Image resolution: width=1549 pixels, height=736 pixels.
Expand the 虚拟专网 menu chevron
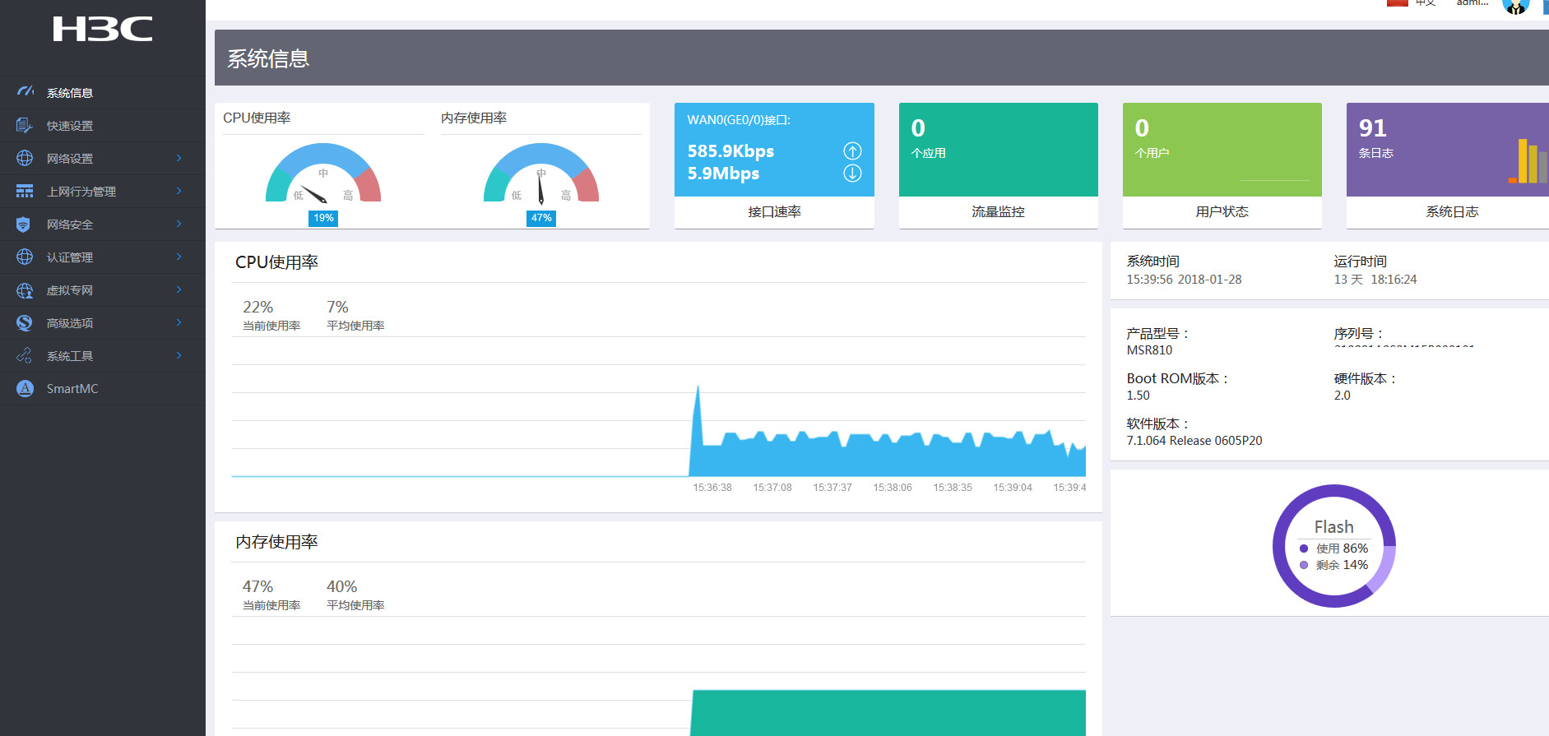(179, 289)
